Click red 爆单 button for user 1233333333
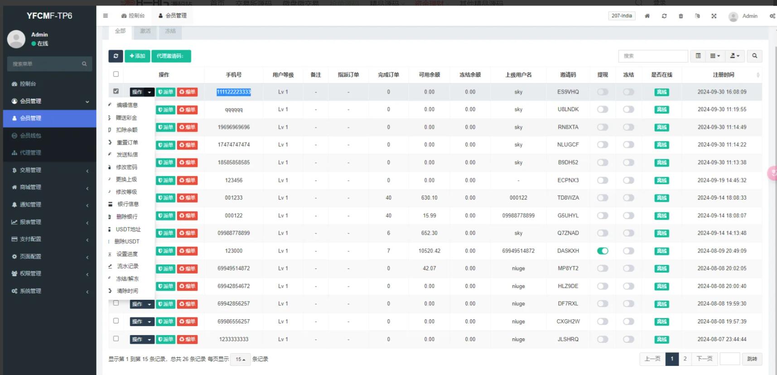Viewport: 777px width, 375px height. [x=187, y=339]
